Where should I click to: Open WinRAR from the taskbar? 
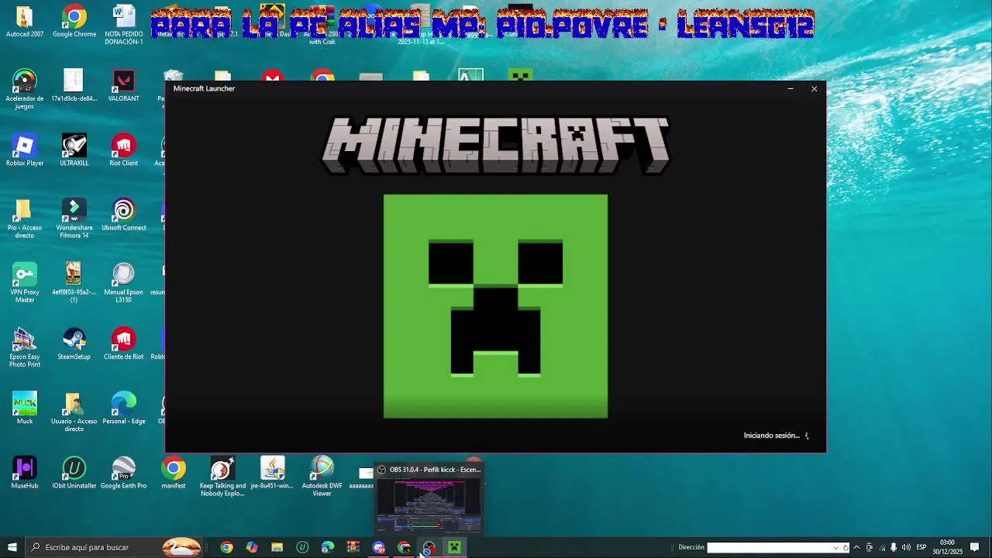click(353, 547)
